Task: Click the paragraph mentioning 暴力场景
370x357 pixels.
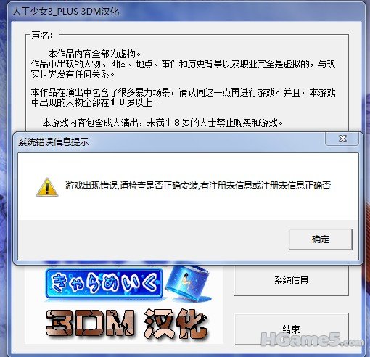Action: pos(183,97)
